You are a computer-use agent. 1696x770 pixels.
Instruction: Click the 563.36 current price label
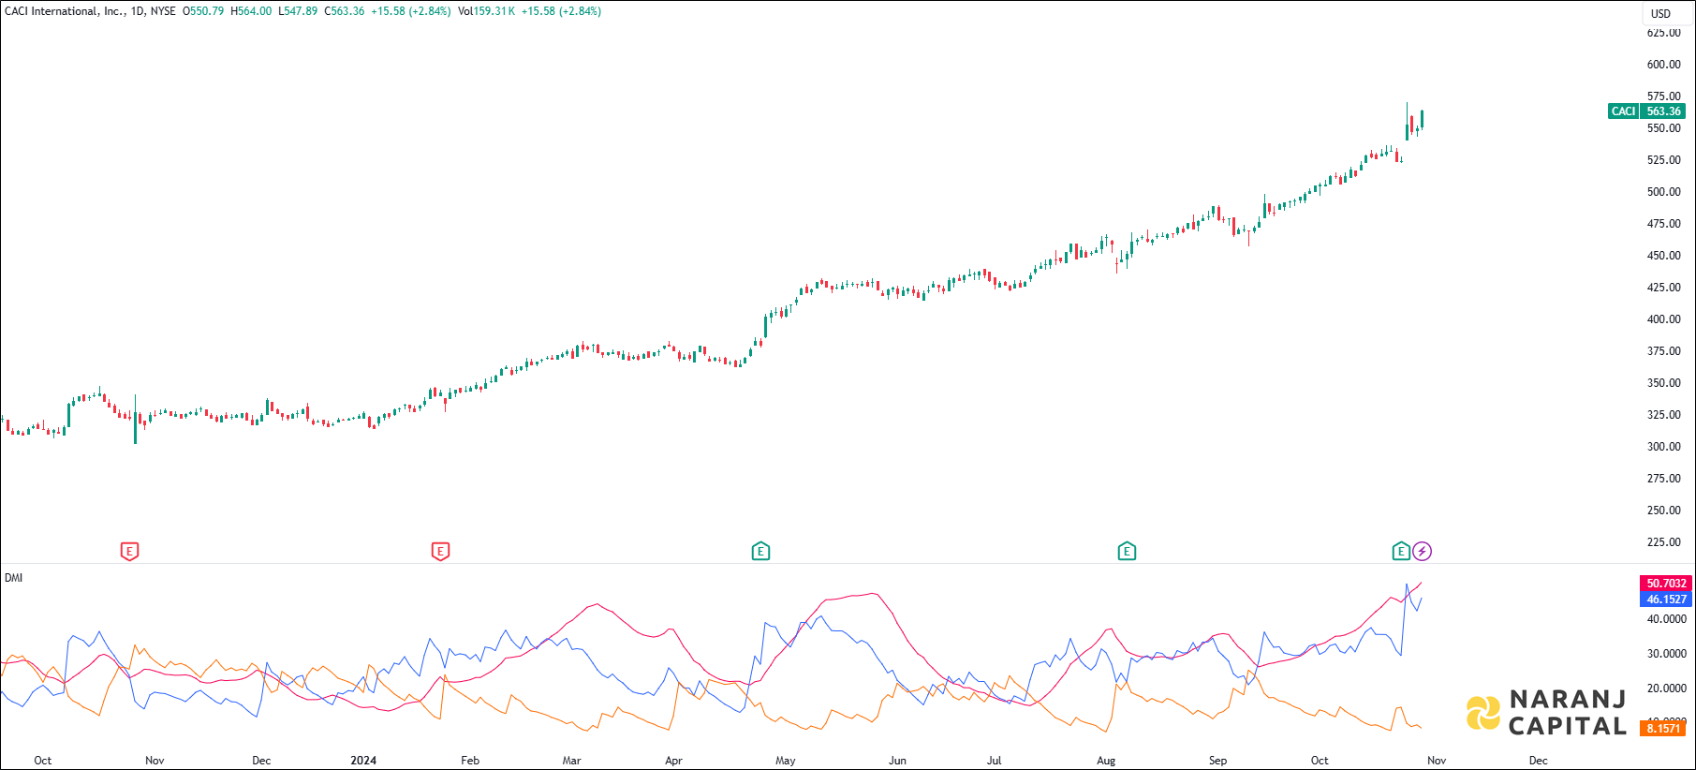click(x=1664, y=111)
